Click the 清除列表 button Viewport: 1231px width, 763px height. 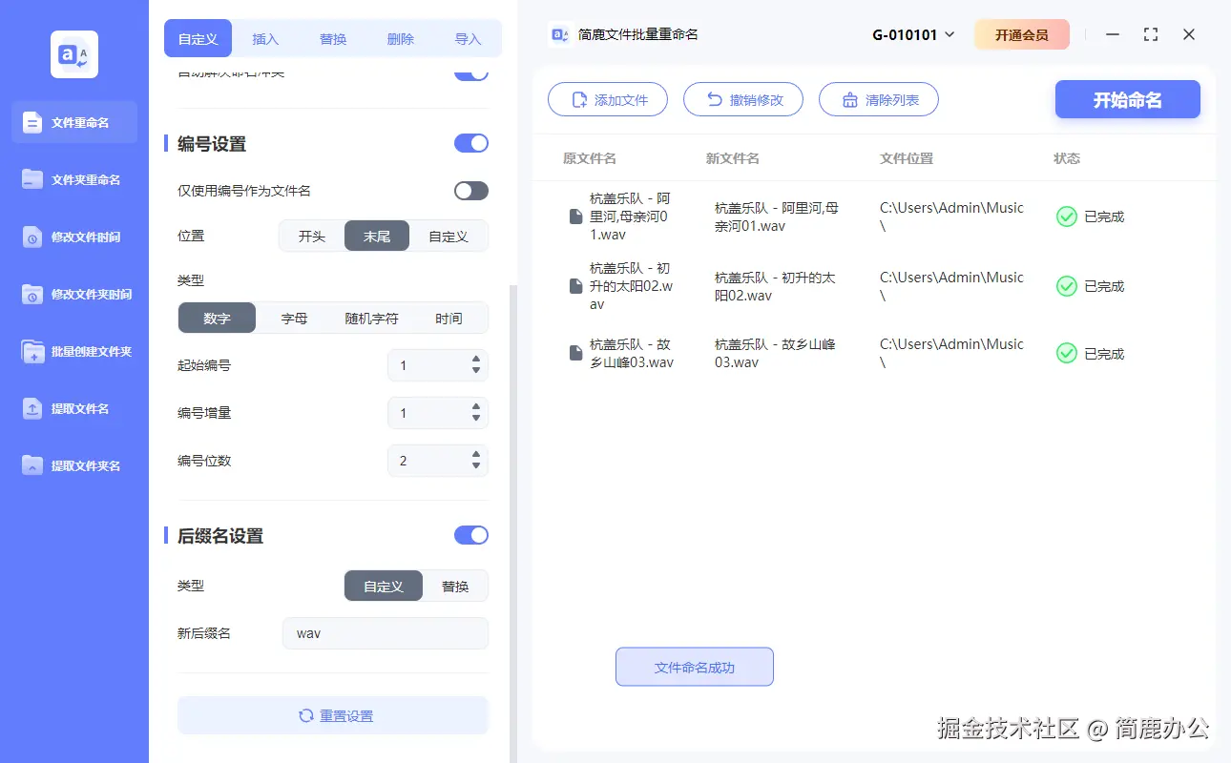click(879, 99)
